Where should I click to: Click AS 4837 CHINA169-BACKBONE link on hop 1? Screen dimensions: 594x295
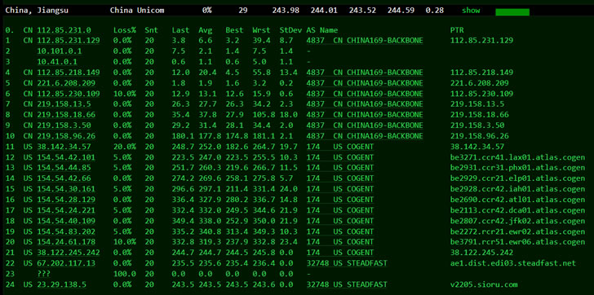coord(365,41)
